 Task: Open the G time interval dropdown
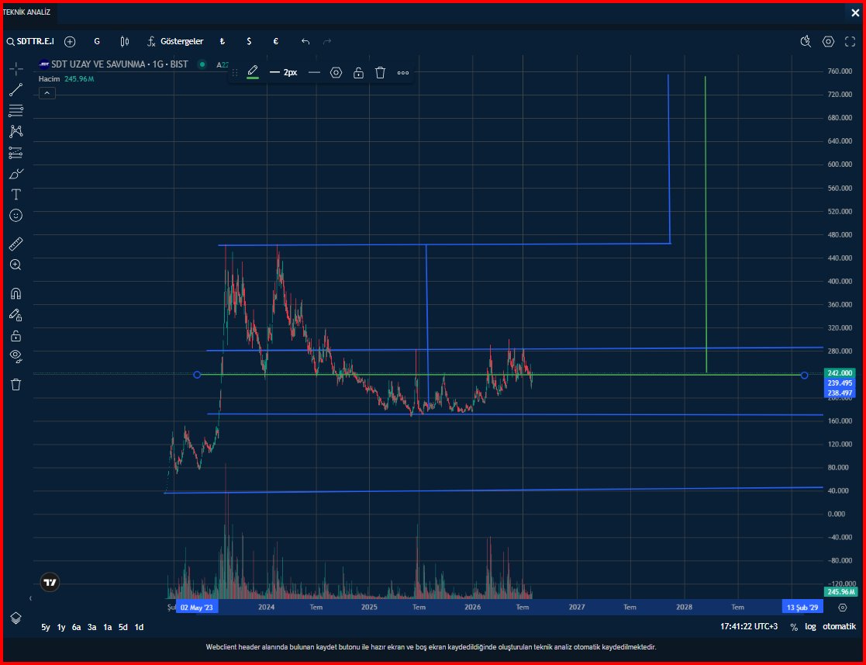[x=97, y=41]
